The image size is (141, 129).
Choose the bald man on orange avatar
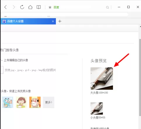[x=35, y=102]
